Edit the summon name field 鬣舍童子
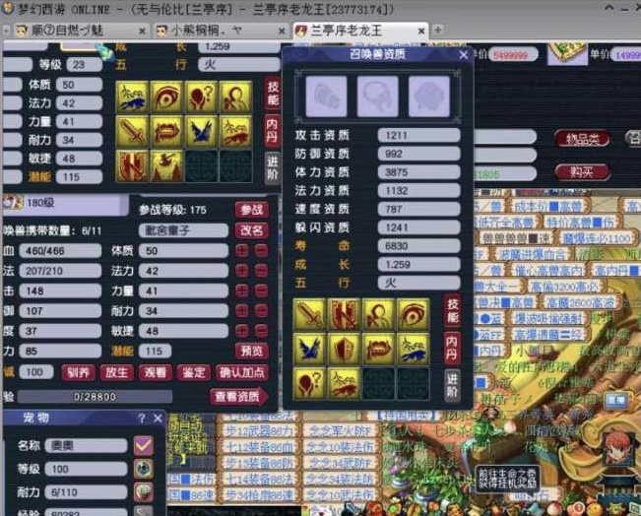641x516 pixels. (183, 230)
